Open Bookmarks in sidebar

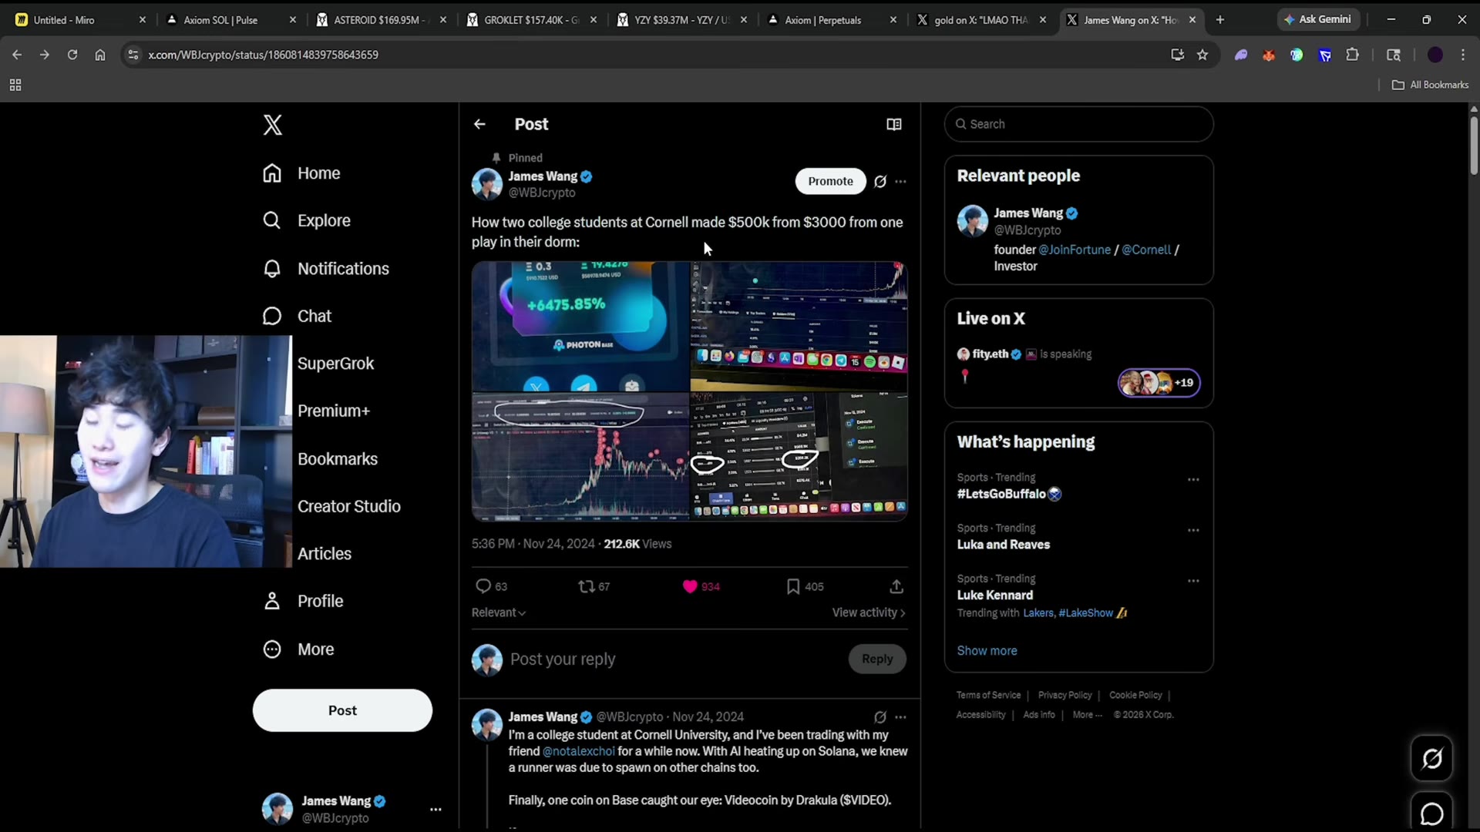pyautogui.click(x=338, y=459)
